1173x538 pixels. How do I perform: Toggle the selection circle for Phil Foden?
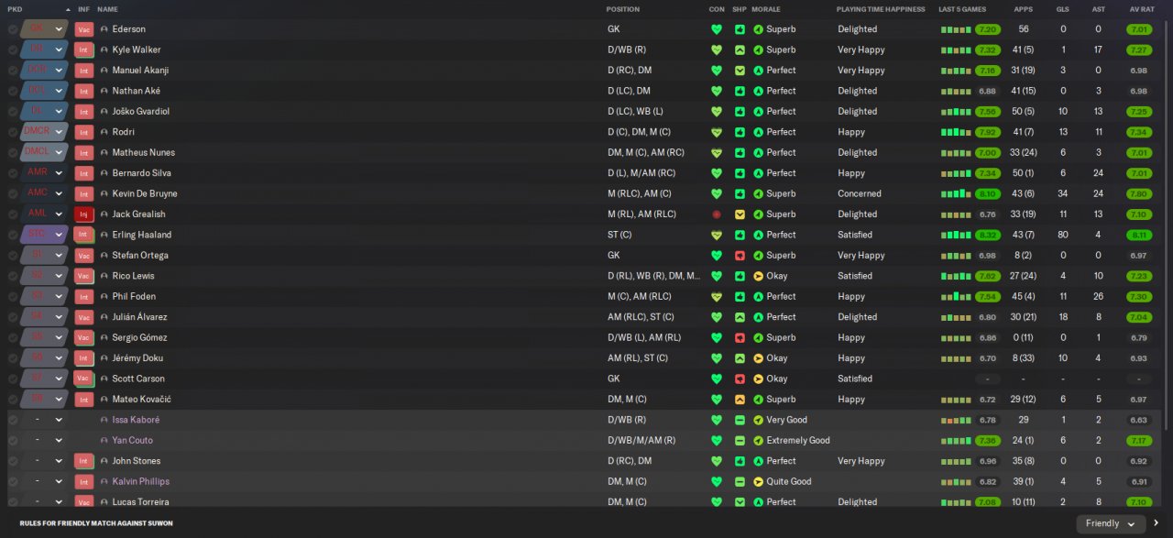12,297
